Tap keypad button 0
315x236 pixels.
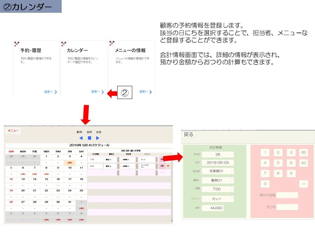[265, 184]
